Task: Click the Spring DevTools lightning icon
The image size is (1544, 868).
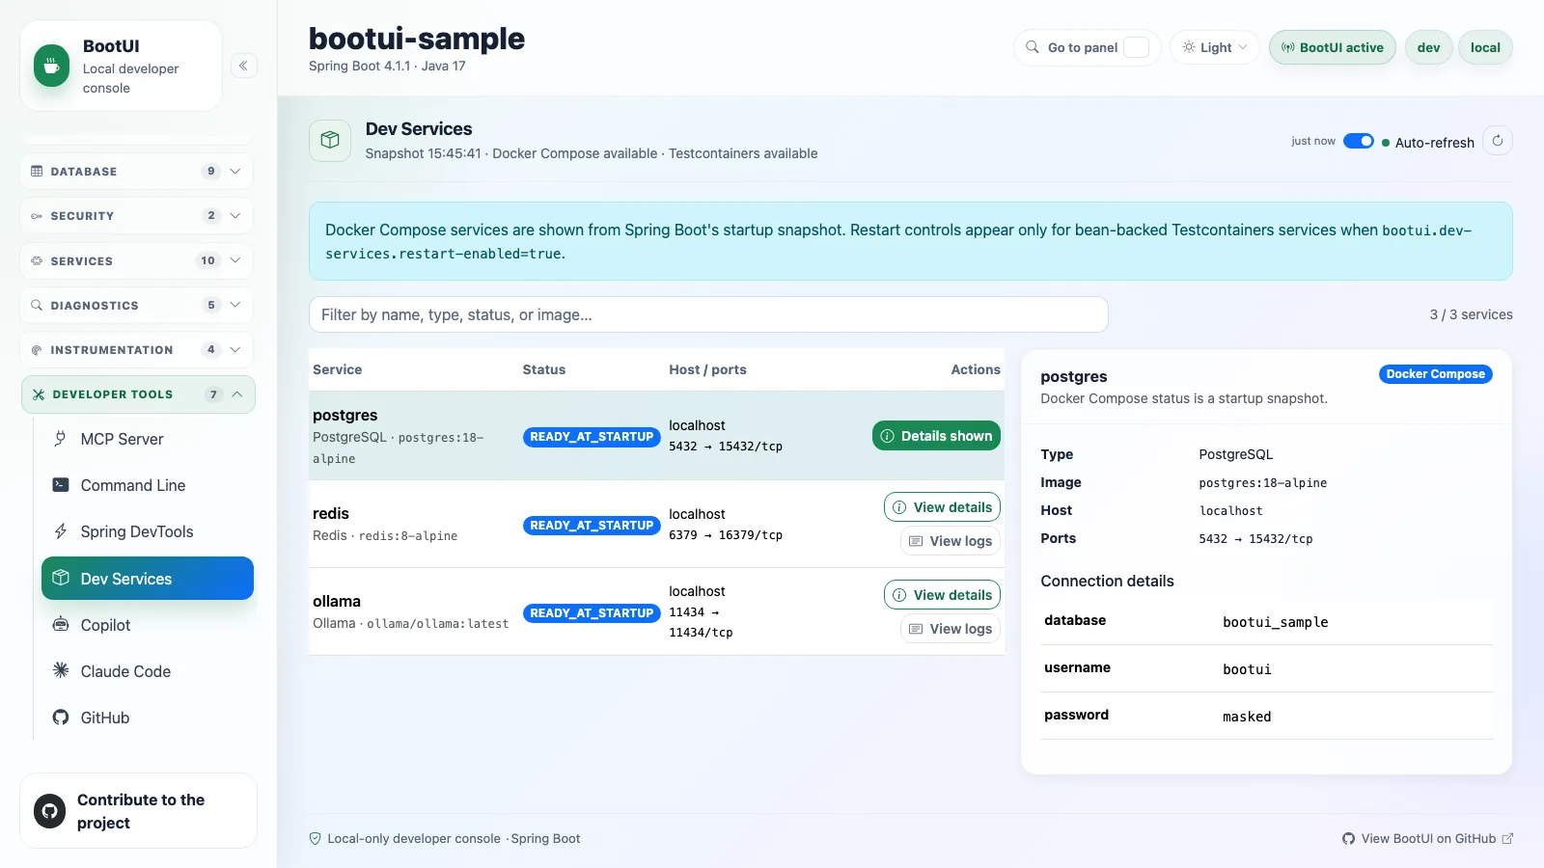Action: 61,531
